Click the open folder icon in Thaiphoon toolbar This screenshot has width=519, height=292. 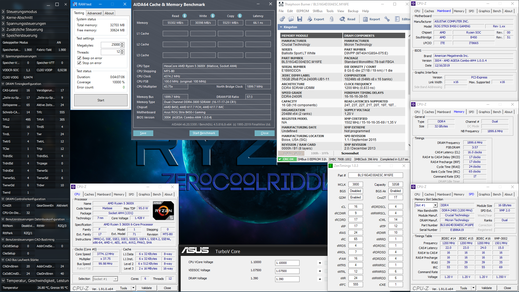(x=291, y=19)
